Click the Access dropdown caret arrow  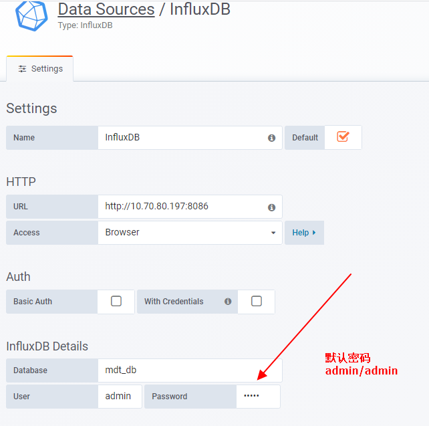tap(273, 233)
